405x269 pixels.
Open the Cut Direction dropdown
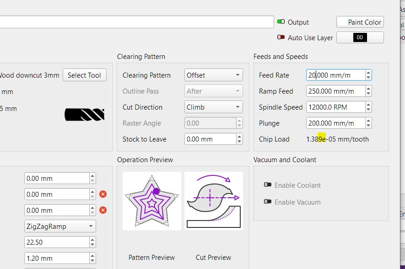coord(213,107)
